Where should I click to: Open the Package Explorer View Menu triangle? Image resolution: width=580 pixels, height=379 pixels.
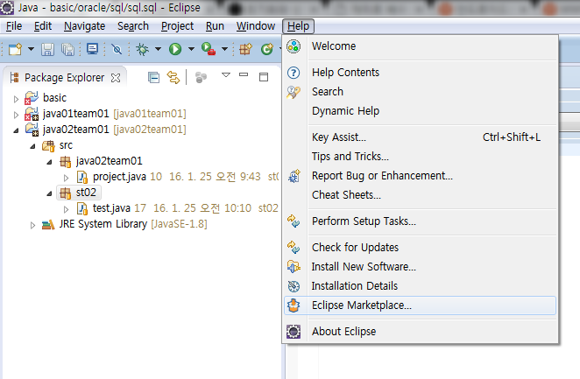click(226, 75)
